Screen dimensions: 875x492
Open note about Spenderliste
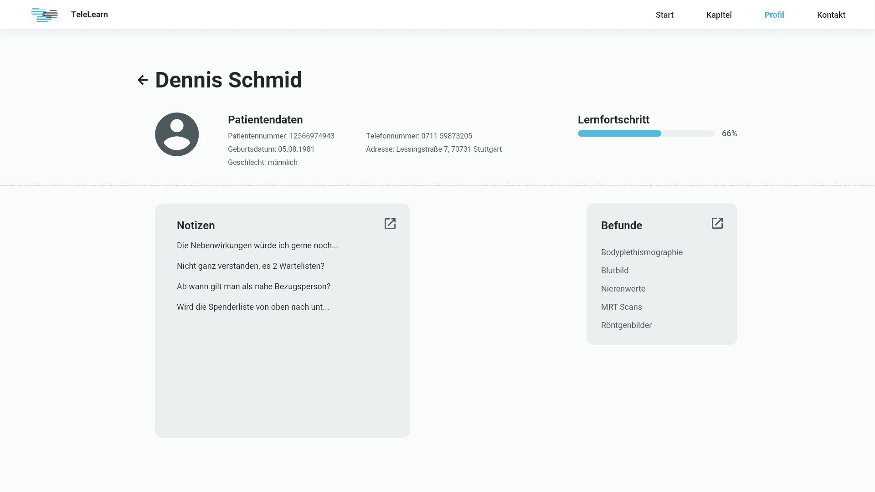(252, 307)
